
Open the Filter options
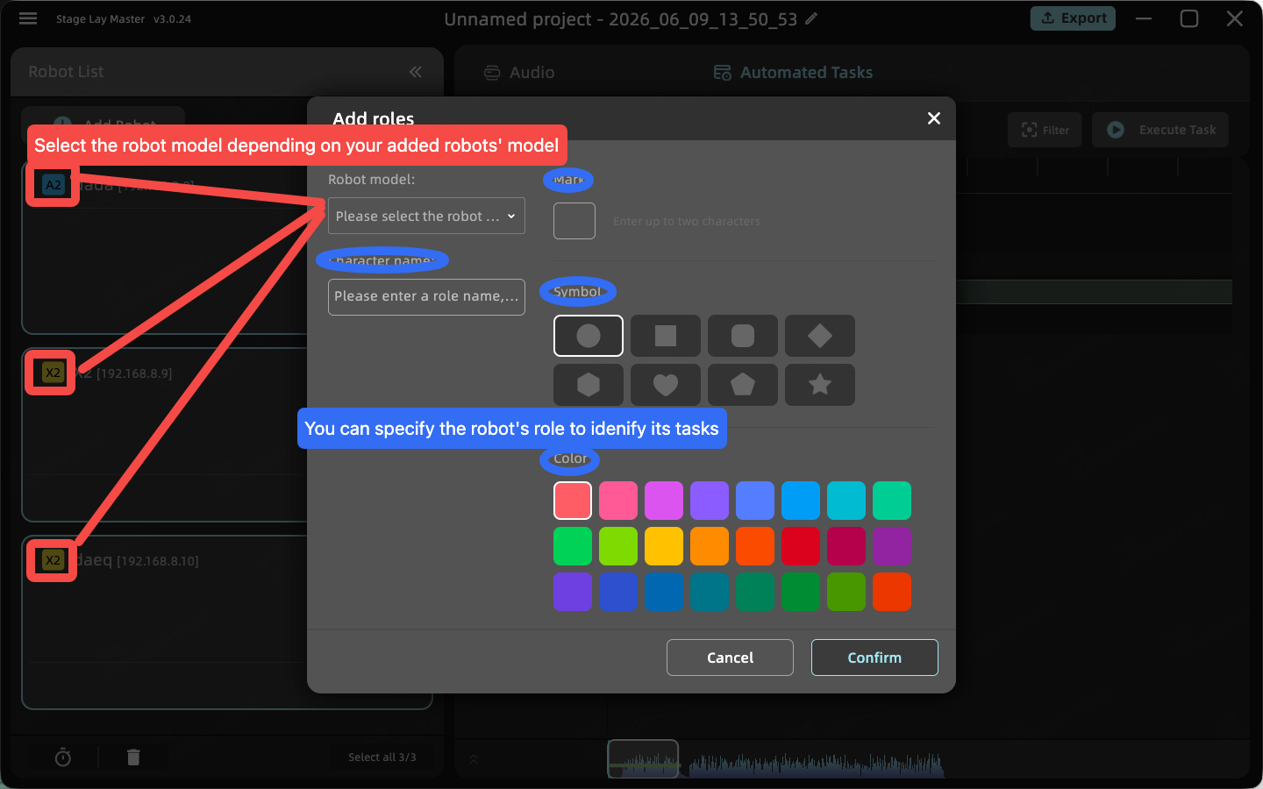click(1045, 130)
